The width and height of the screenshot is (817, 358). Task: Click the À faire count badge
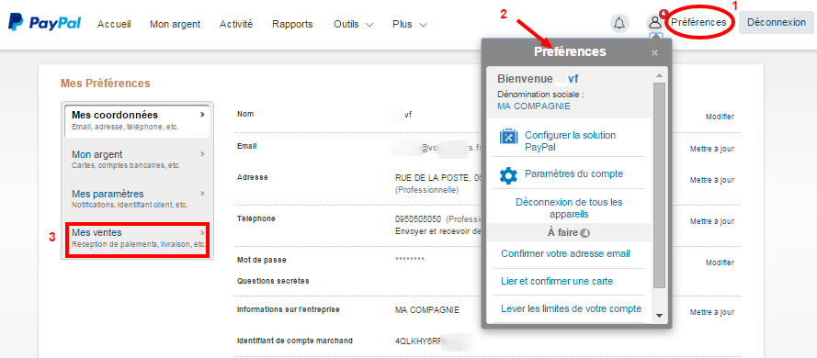(x=584, y=233)
